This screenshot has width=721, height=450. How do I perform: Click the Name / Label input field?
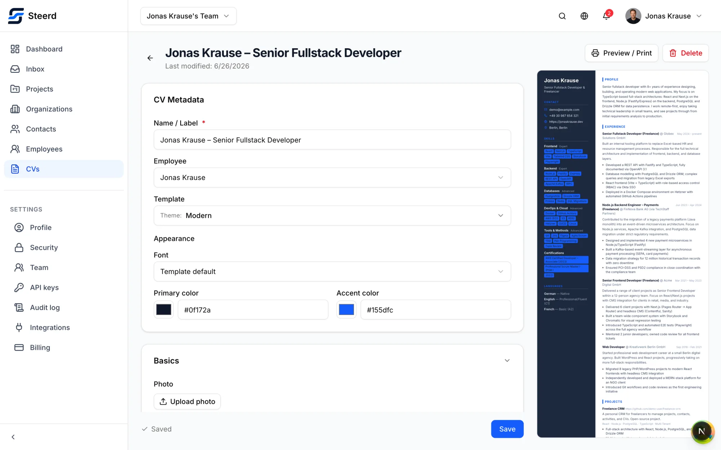pyautogui.click(x=332, y=140)
